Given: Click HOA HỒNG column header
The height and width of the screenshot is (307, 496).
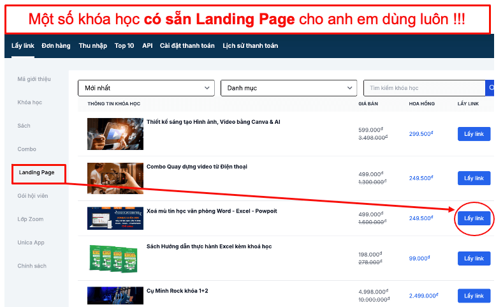Looking at the screenshot, I should 421,103.
